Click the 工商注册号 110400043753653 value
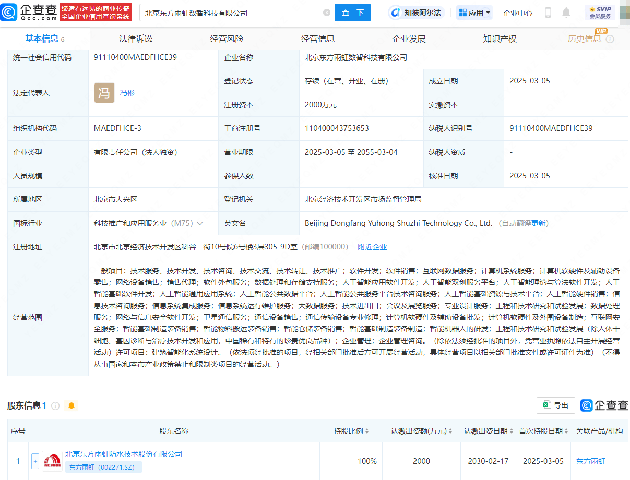 pos(337,128)
